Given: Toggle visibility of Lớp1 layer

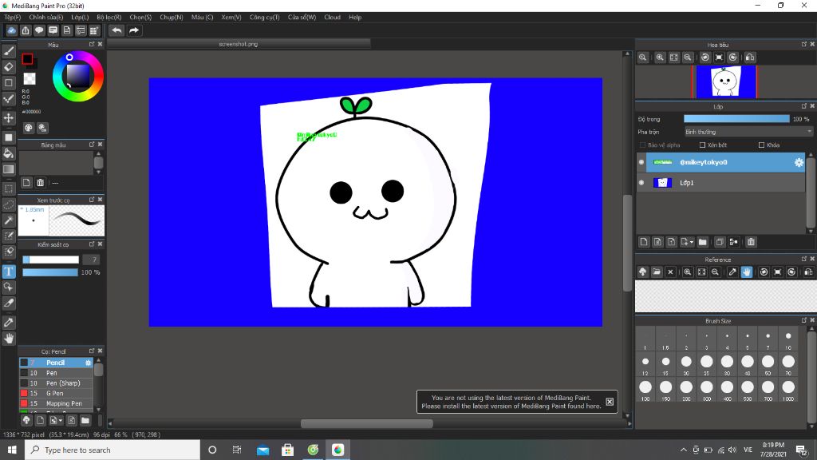Looking at the screenshot, I should coord(641,183).
